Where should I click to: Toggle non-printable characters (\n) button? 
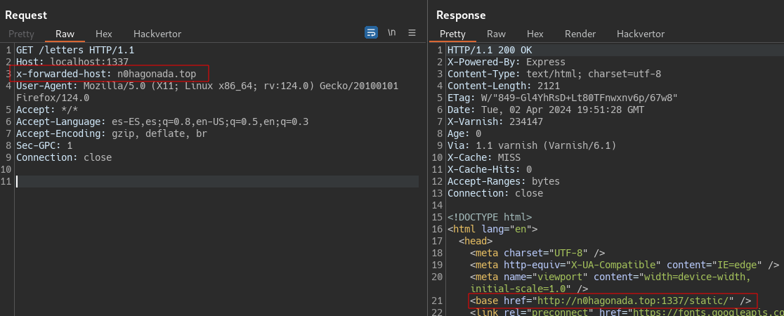(392, 32)
